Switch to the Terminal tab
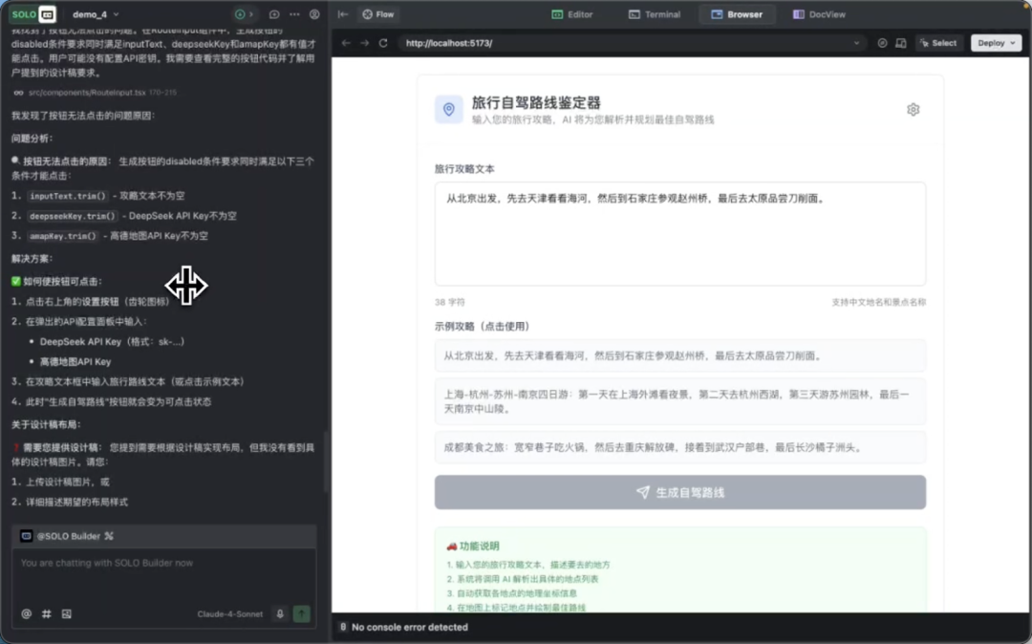Screen dimensions: 1032x644 tap(655, 14)
